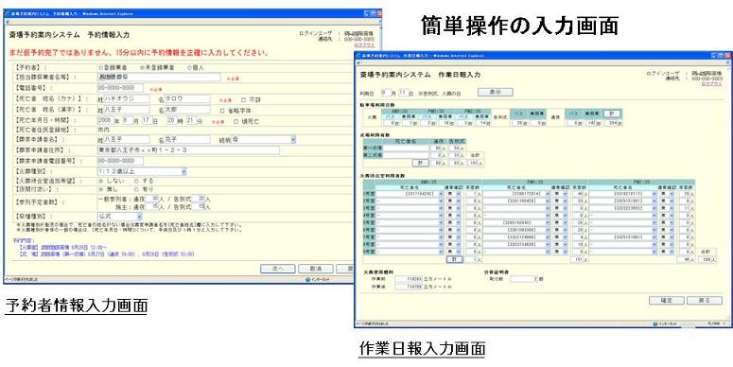Click the internet zone globe icon in the right status bar
This screenshot has height=367, width=733.
[656, 323]
